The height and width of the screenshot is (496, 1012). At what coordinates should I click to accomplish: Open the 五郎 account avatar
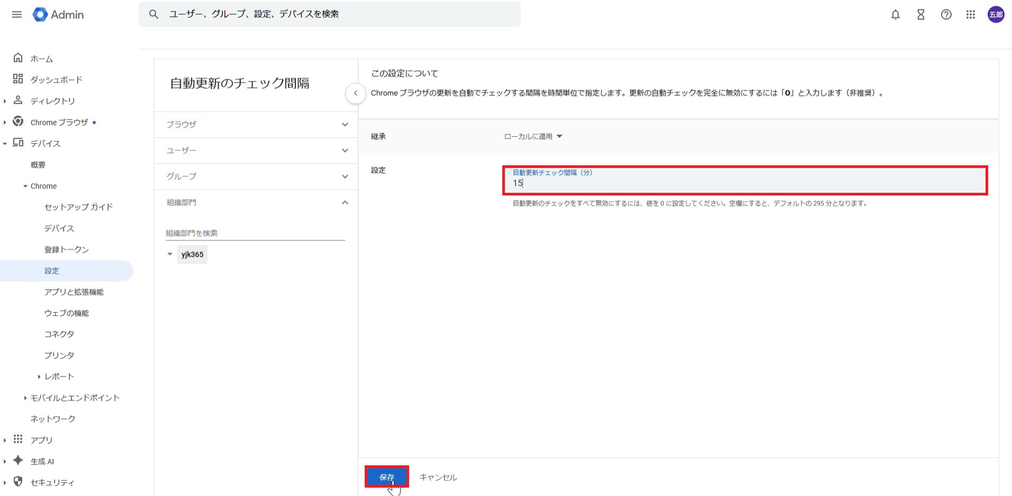(996, 15)
